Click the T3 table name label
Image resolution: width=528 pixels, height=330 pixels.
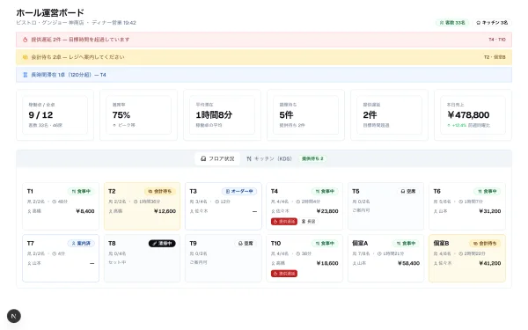(x=193, y=191)
